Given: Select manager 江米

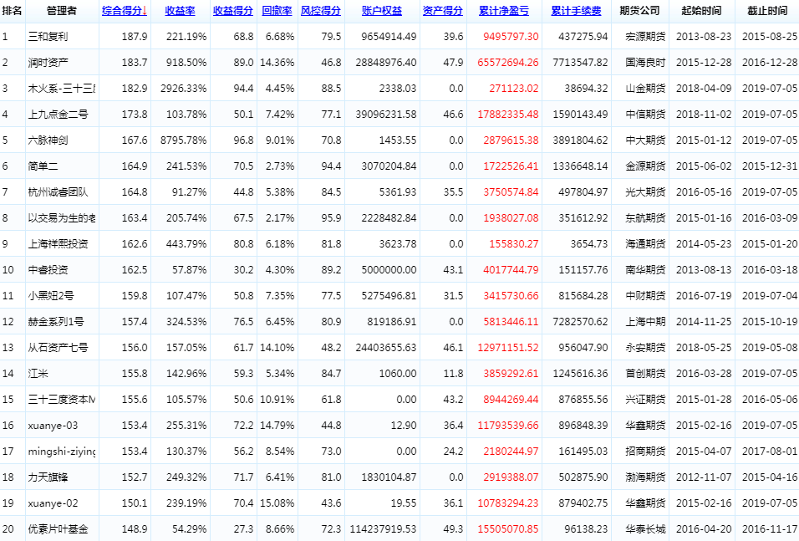Looking at the screenshot, I should (x=38, y=374).
